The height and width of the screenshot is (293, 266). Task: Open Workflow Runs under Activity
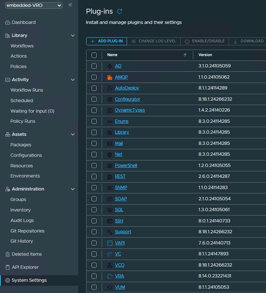26,90
